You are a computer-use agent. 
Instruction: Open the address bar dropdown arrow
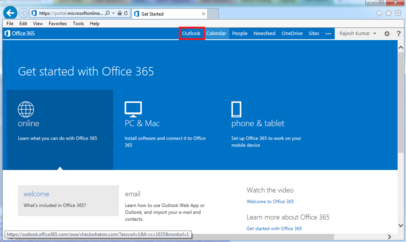113,13
